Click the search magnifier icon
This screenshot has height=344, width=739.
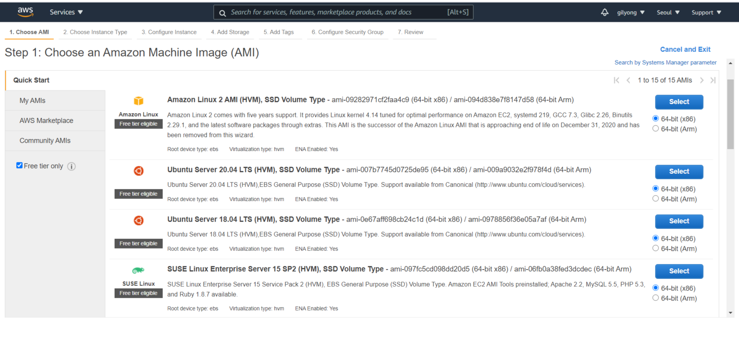[x=222, y=13]
